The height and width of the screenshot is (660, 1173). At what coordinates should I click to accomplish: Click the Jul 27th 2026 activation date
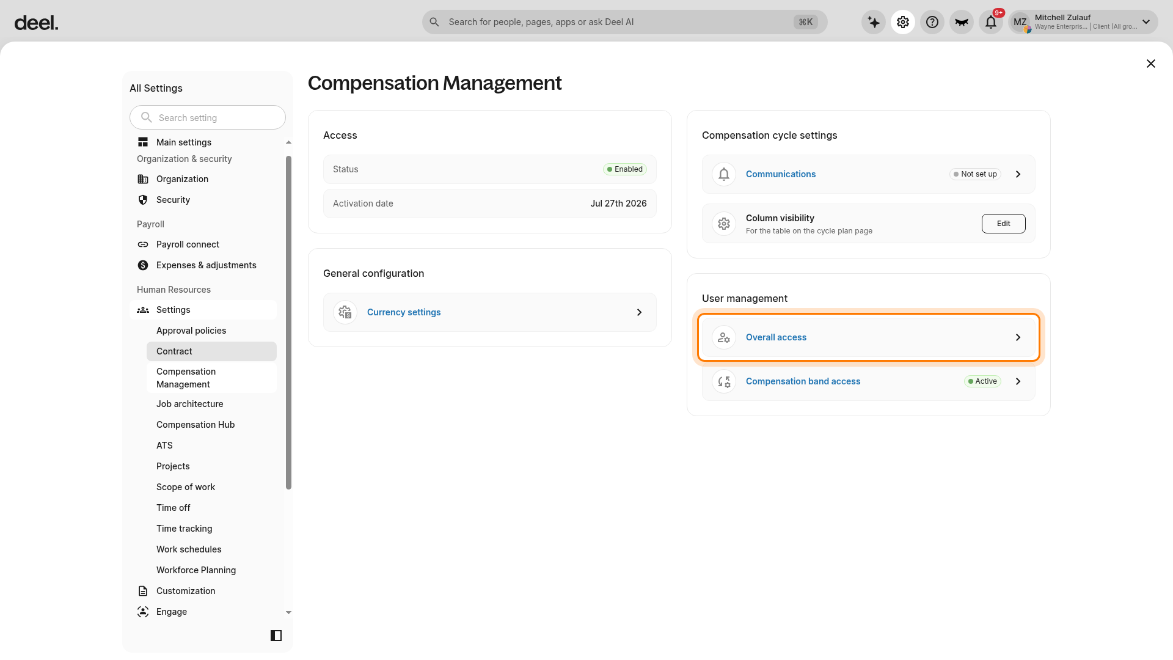pos(618,204)
